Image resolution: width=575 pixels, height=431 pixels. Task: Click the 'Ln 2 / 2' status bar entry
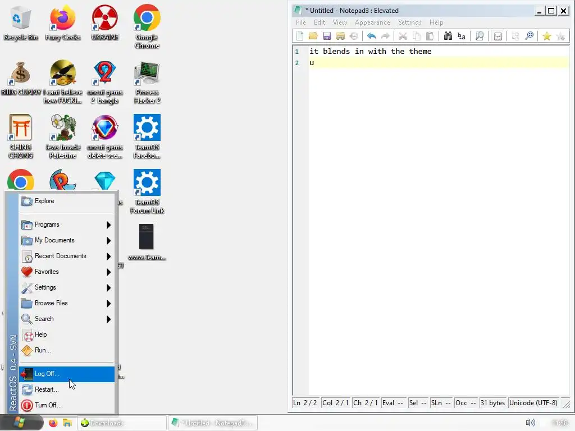pos(305,403)
